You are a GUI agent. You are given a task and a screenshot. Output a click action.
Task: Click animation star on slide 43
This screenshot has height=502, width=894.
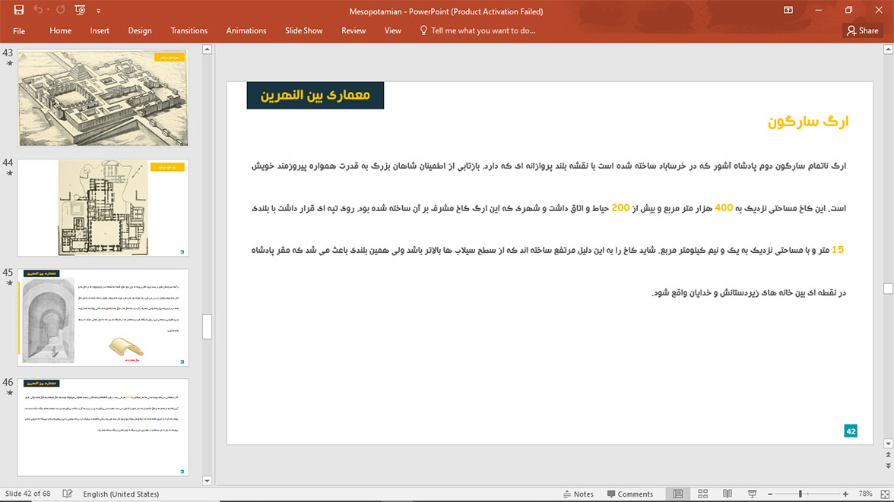pos(9,63)
